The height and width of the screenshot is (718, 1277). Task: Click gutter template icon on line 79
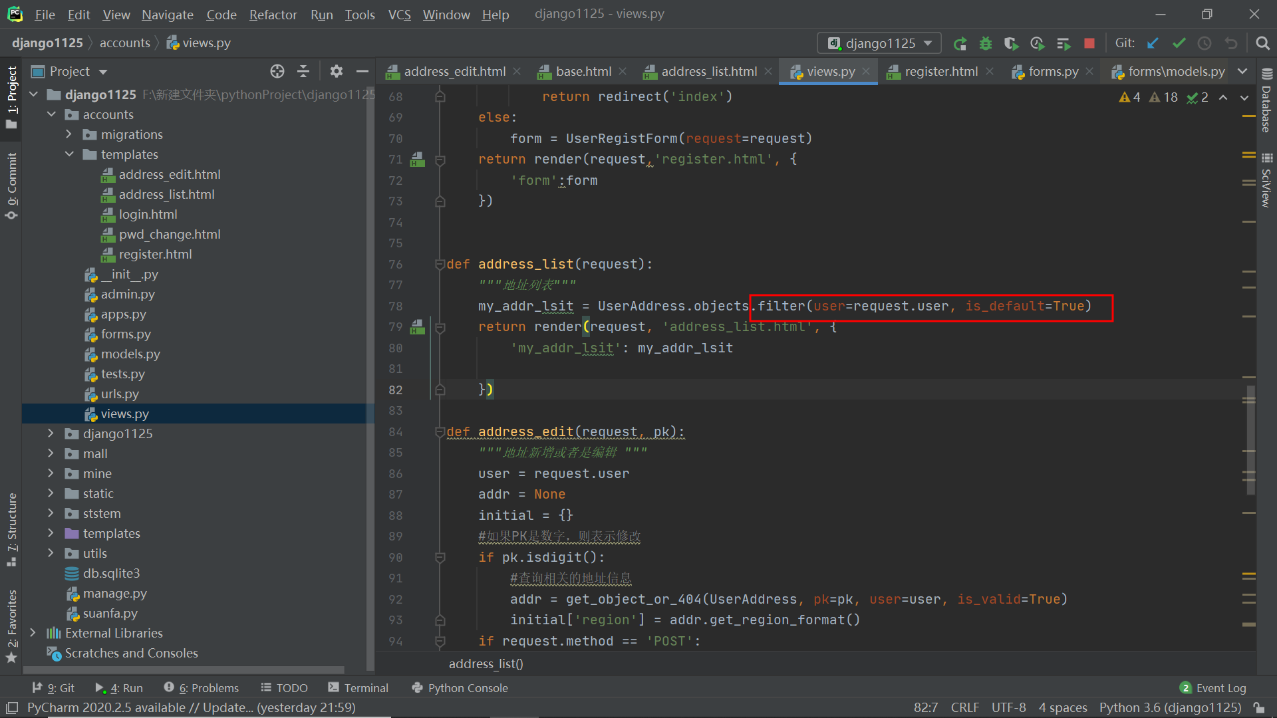(418, 327)
